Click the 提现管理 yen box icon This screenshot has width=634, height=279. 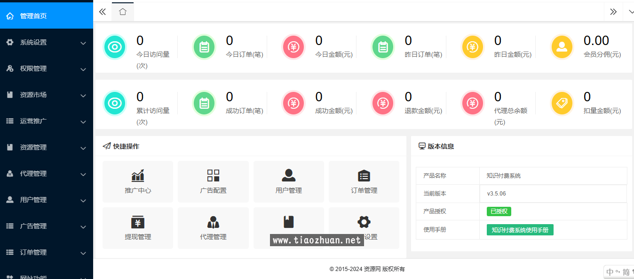tap(138, 222)
